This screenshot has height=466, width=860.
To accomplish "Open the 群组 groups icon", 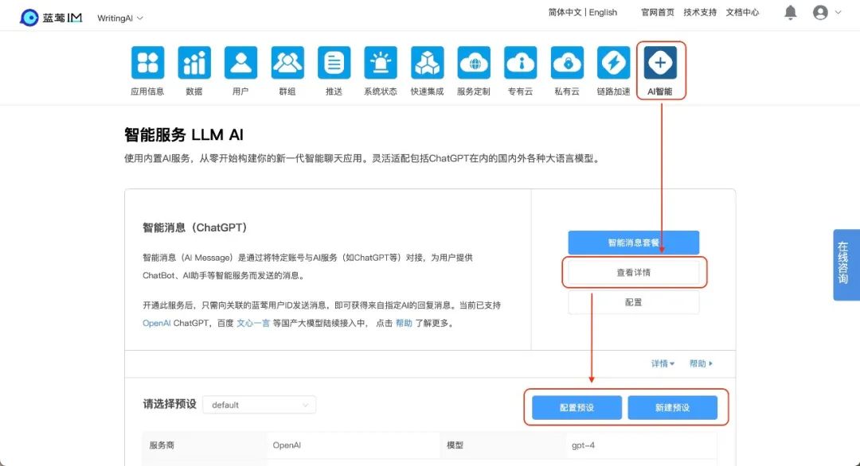I will [287, 63].
